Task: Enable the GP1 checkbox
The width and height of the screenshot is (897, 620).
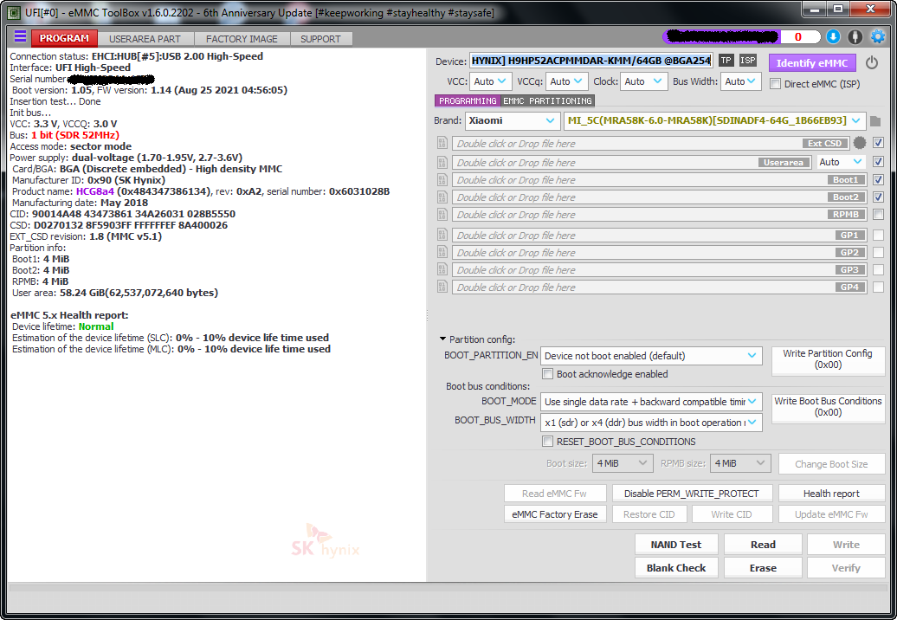Action: coord(878,235)
